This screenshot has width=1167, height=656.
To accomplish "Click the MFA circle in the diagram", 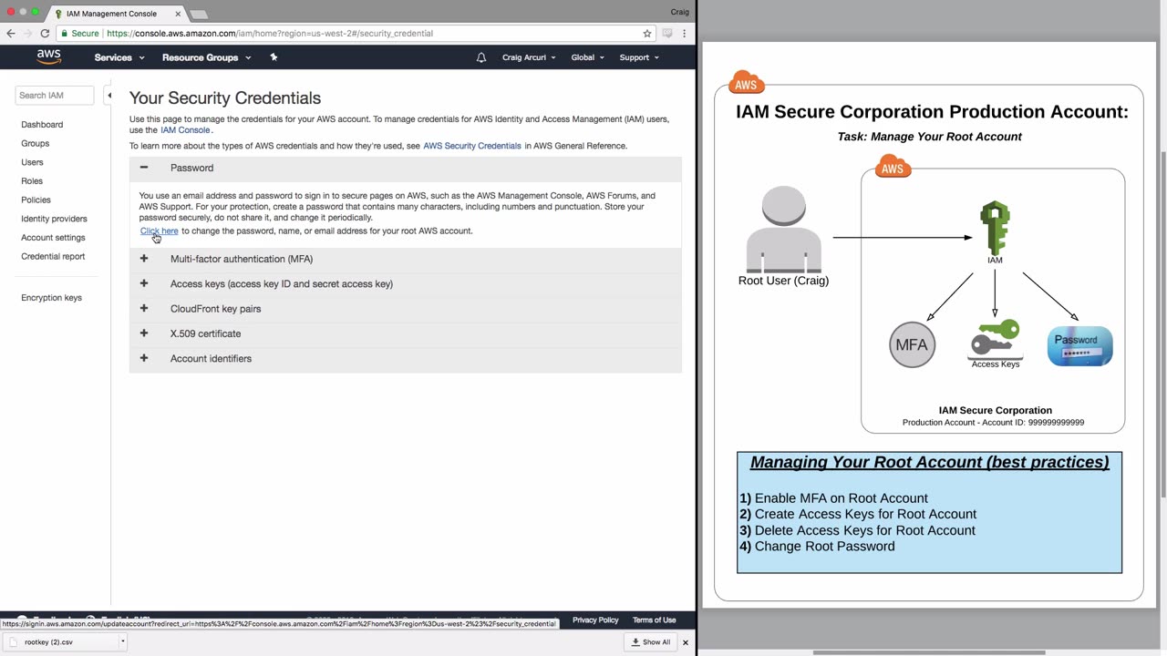I will (913, 344).
